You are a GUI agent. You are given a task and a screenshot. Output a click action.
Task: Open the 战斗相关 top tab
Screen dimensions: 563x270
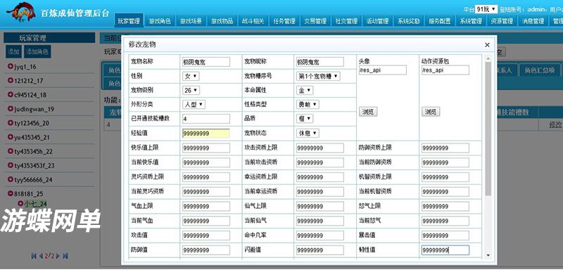point(253,21)
